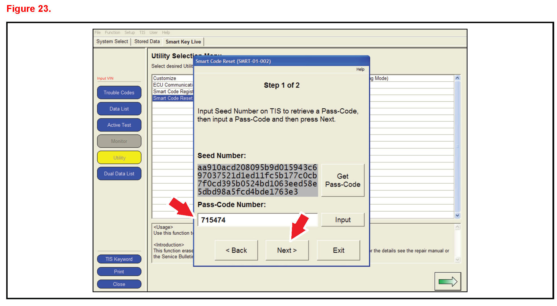Click Get Pass-Code button
Screen dimensions: 557x306
tap(342, 180)
